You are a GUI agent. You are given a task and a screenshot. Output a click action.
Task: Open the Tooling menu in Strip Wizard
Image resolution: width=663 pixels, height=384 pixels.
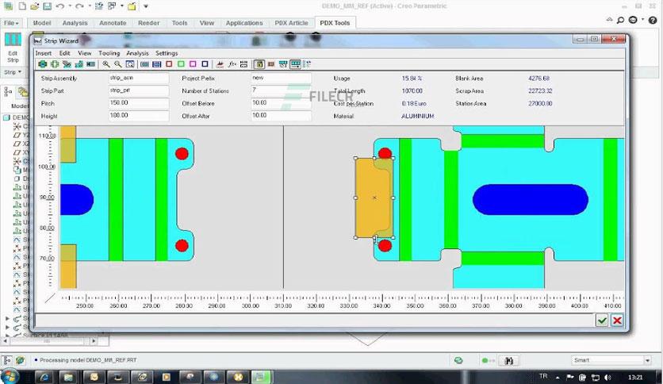click(x=109, y=53)
